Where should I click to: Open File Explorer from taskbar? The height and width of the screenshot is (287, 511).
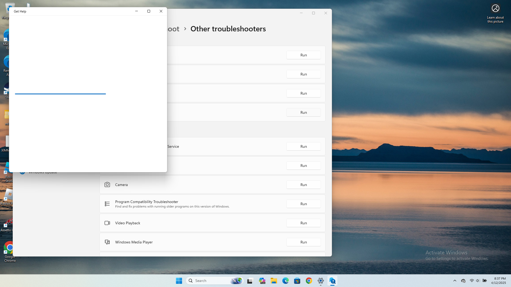point(274,281)
